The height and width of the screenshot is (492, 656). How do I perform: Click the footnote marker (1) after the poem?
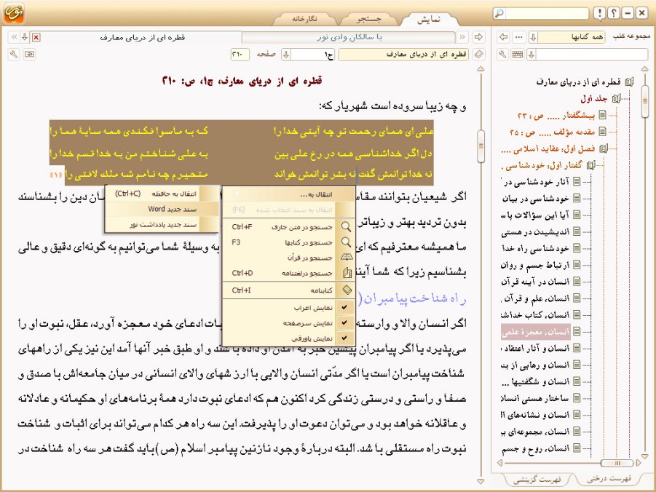tap(55, 174)
